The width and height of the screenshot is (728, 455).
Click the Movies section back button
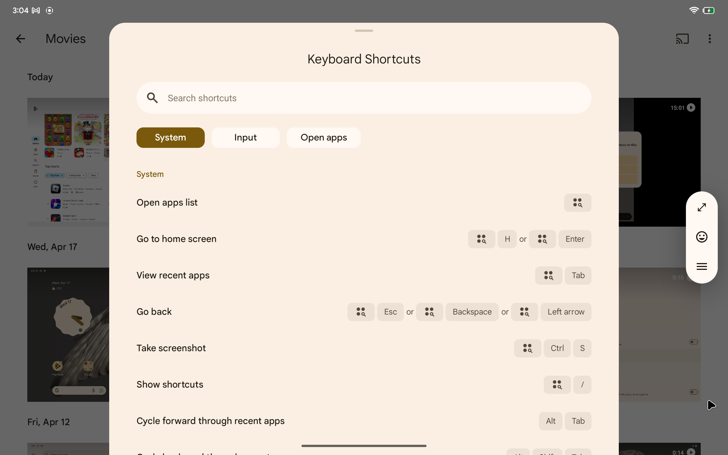click(20, 38)
